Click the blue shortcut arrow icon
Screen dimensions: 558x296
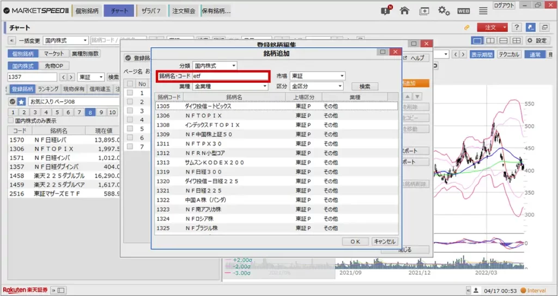coord(531,27)
